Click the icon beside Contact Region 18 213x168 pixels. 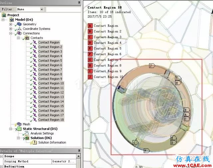point(35,120)
